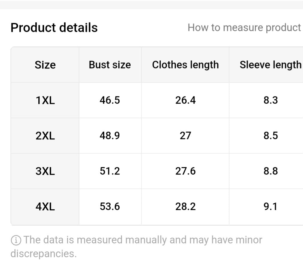Click the 46.5 bust size value
This screenshot has width=303, height=274.
(x=110, y=100)
